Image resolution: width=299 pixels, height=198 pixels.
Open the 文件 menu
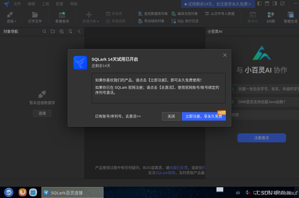point(17,4)
